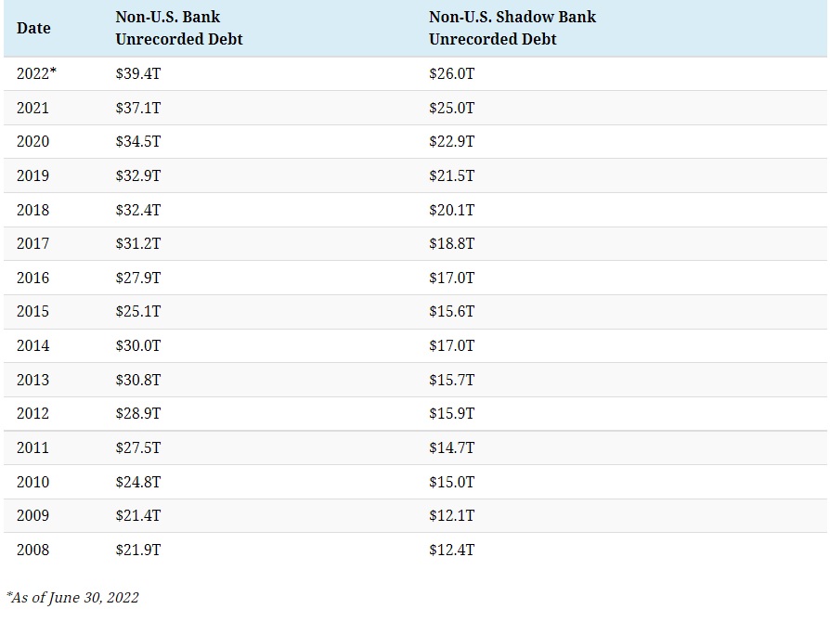Click the $21.5T shadow bank cell

(x=451, y=175)
